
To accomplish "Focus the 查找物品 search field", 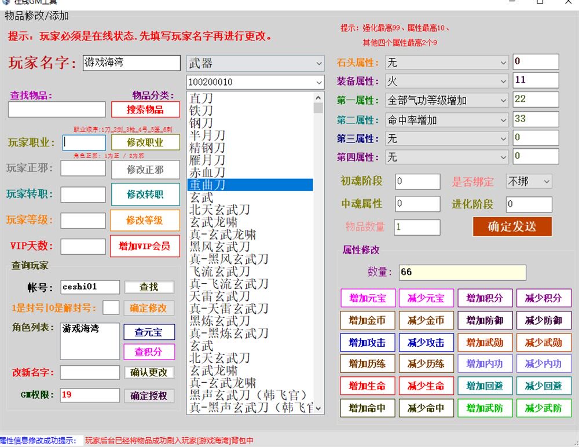I will click(57, 109).
